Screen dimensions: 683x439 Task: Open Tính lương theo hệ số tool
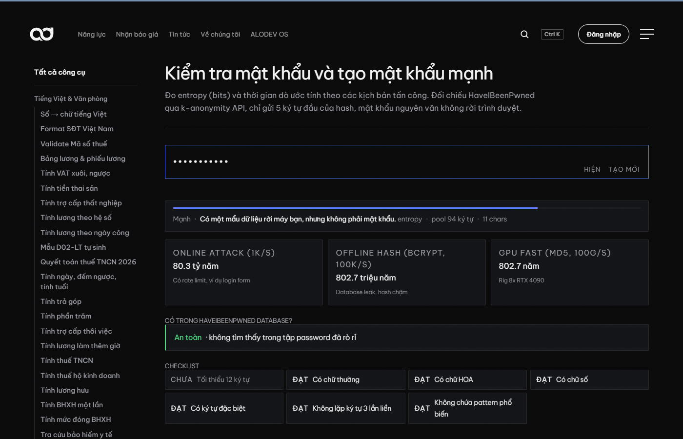pyautogui.click(x=76, y=218)
